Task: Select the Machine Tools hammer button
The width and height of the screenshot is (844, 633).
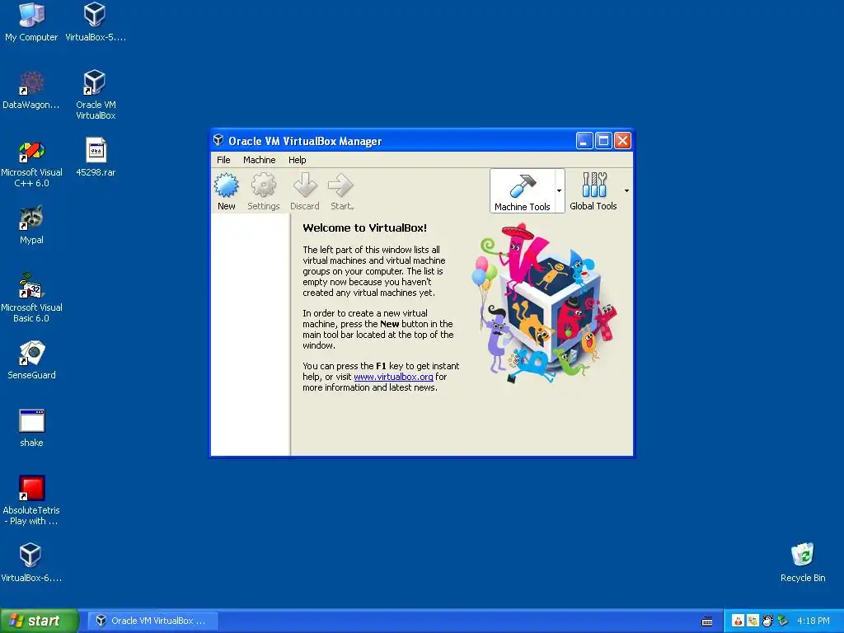Action: click(522, 191)
